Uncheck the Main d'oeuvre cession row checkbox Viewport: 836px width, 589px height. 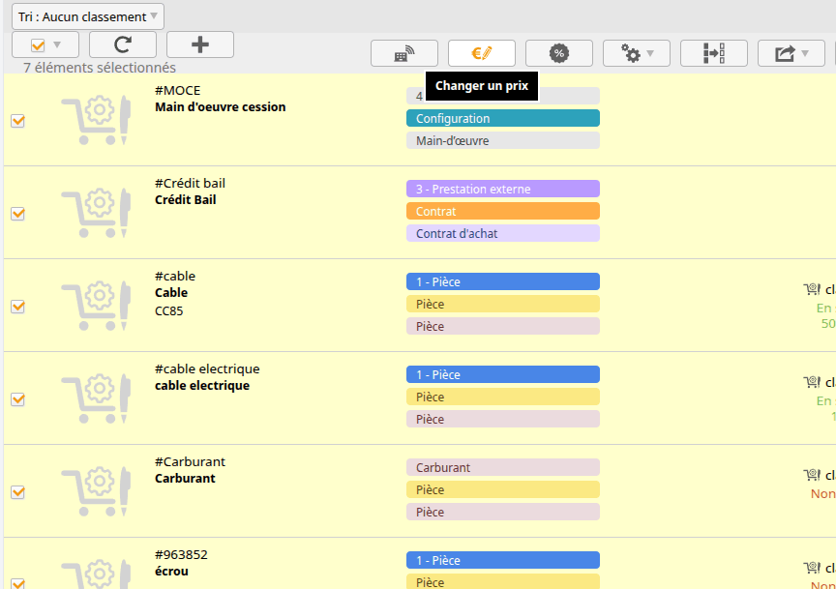click(x=18, y=121)
